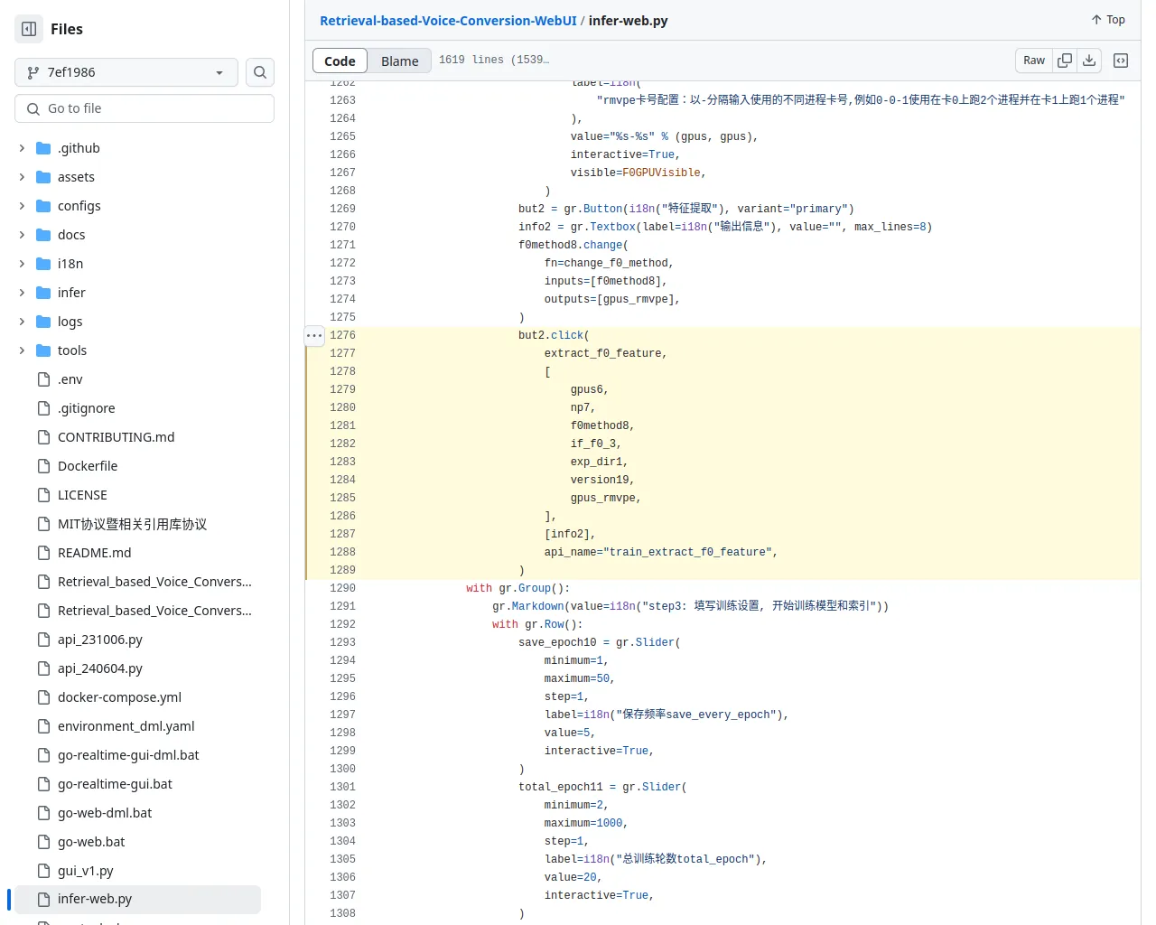Collapse the file tree side panel icon
Viewport: 1156px width, 925px height.
29,29
